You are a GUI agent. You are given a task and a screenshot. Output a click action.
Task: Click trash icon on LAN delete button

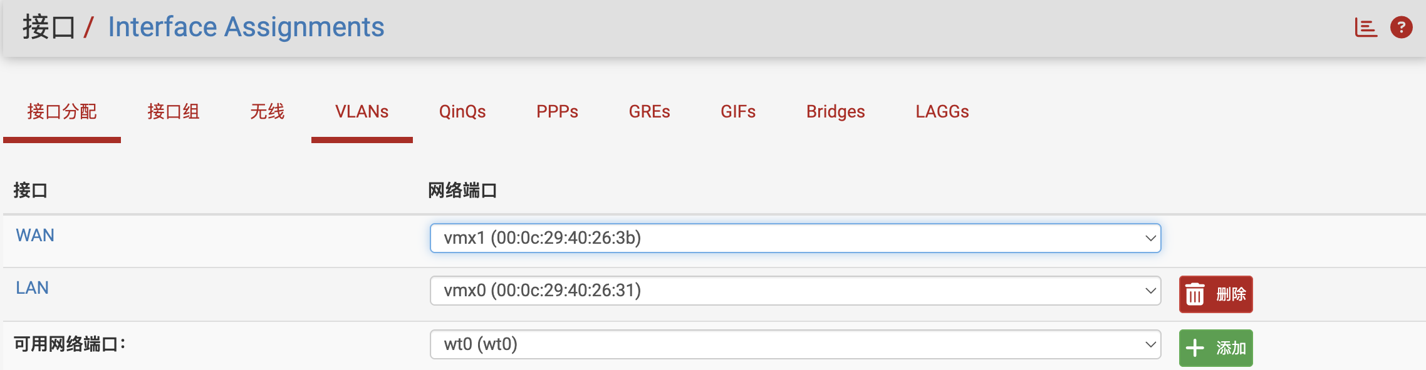coord(1195,294)
